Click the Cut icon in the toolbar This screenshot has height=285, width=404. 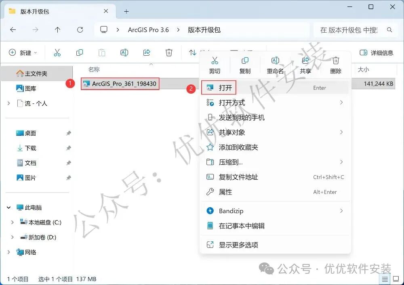pyautogui.click(x=57, y=52)
